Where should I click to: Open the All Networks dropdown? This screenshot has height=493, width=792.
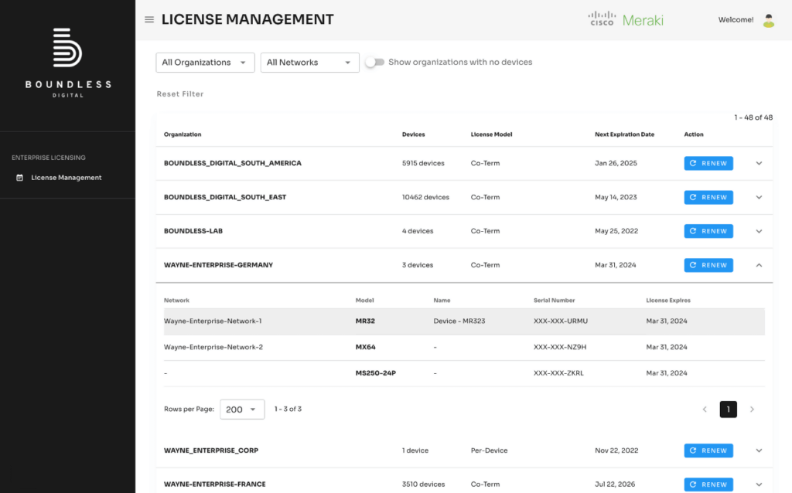(309, 62)
